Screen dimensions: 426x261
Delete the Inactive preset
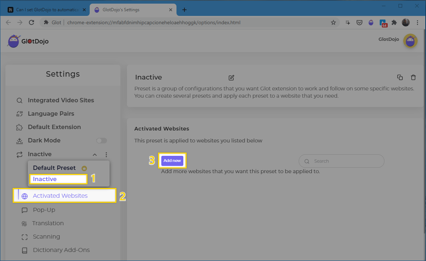coord(413,77)
